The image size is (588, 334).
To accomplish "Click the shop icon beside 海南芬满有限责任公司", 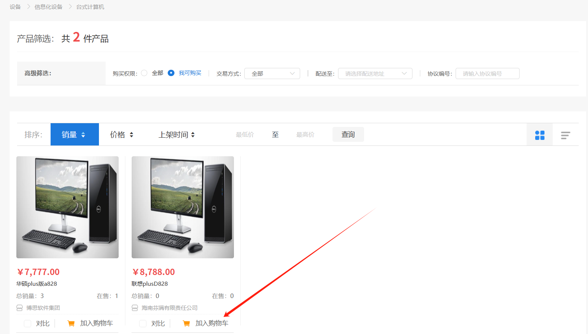I will click(x=135, y=308).
